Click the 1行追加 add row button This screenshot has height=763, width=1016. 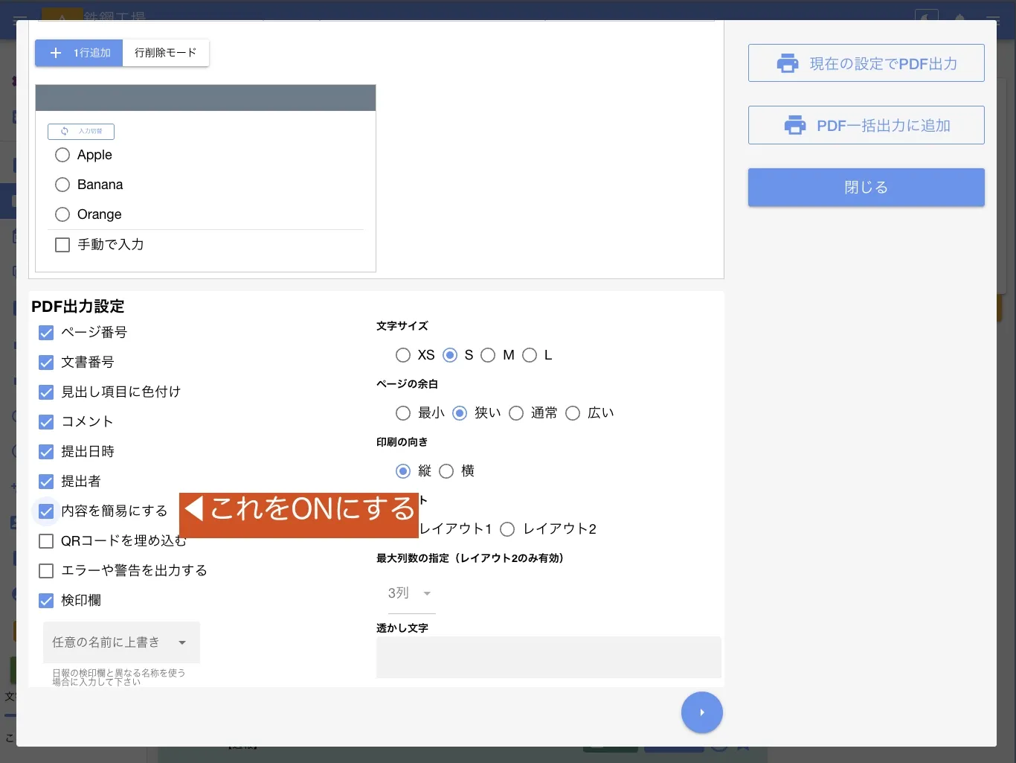(79, 53)
